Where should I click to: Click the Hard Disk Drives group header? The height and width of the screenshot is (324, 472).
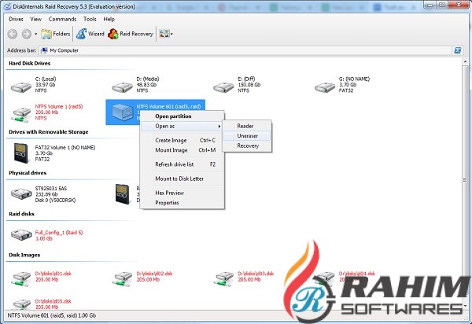pyautogui.click(x=30, y=63)
